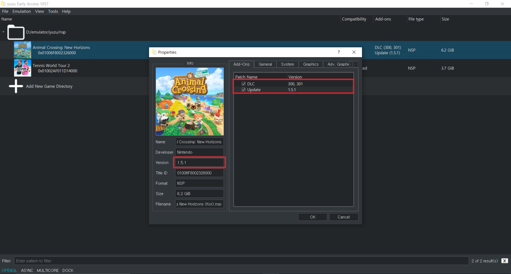
Task: Click the 2 of 2 result(s) label
Action: [484, 261]
